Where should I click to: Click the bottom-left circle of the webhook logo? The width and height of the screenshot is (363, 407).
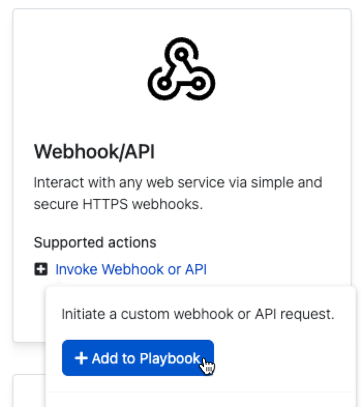[162, 83]
